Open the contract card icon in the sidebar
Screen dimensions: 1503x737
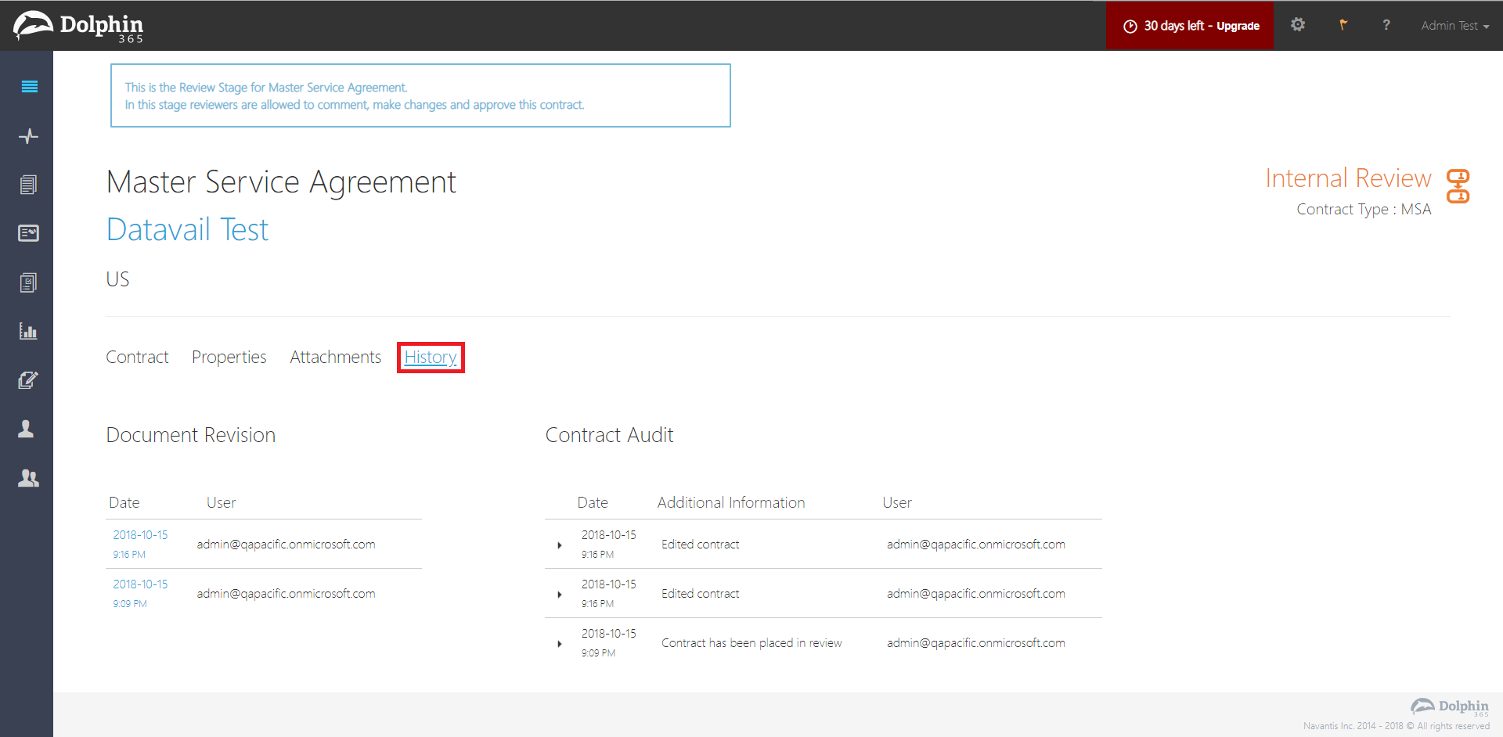[x=28, y=233]
